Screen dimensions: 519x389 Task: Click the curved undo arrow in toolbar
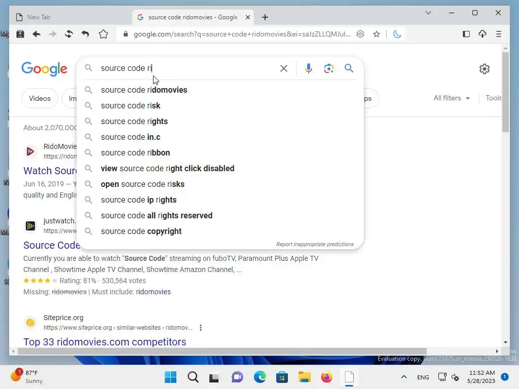85,34
